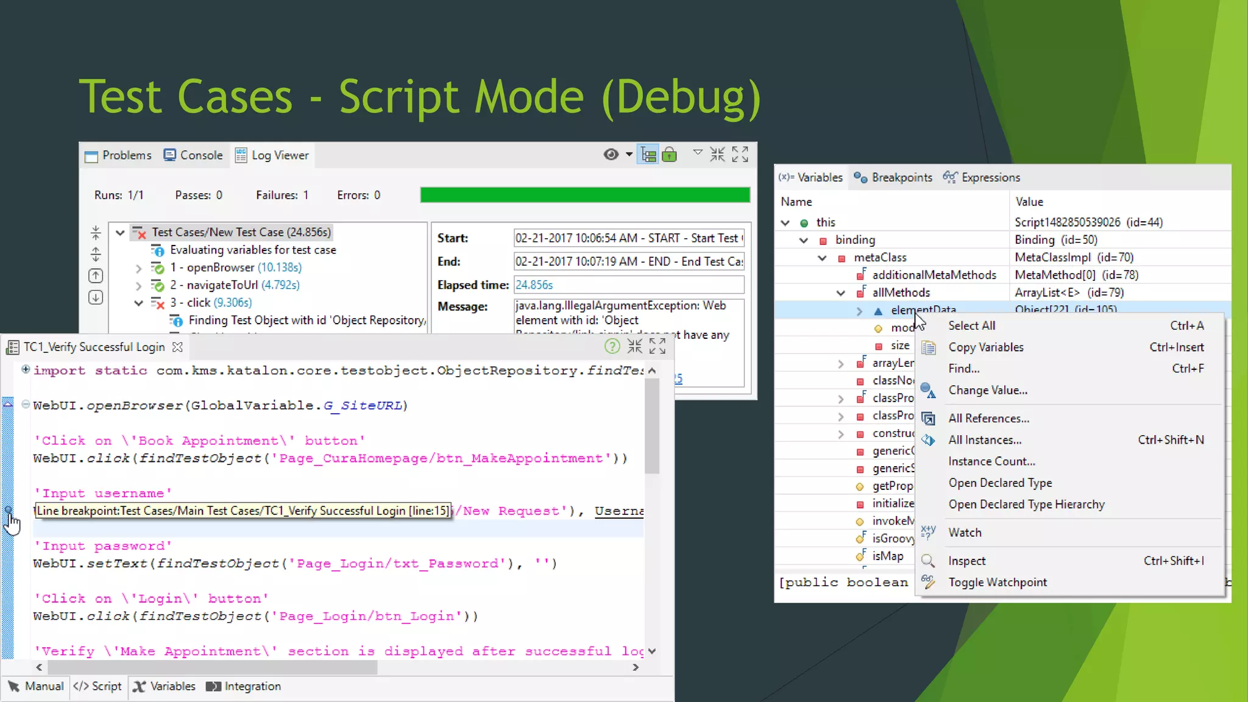Toggle the scroll lock icon in Log Viewer

click(669, 155)
